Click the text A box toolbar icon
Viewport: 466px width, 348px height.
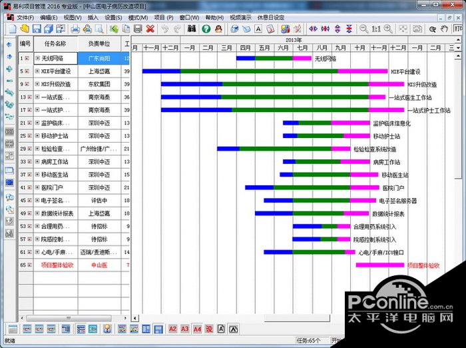coord(258,29)
